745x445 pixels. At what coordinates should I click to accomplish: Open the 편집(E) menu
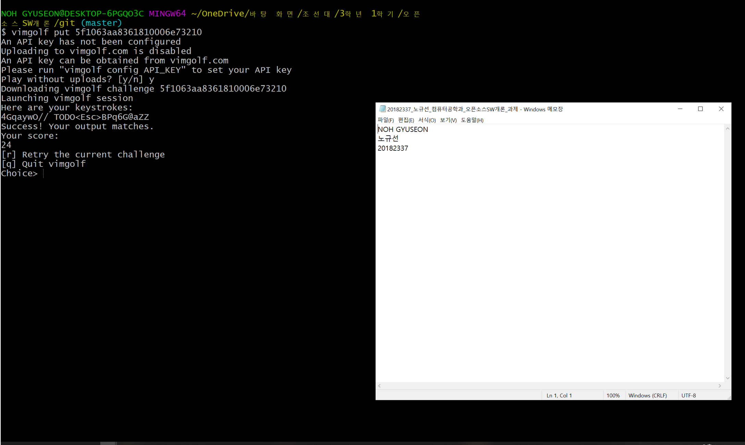pyautogui.click(x=405, y=120)
